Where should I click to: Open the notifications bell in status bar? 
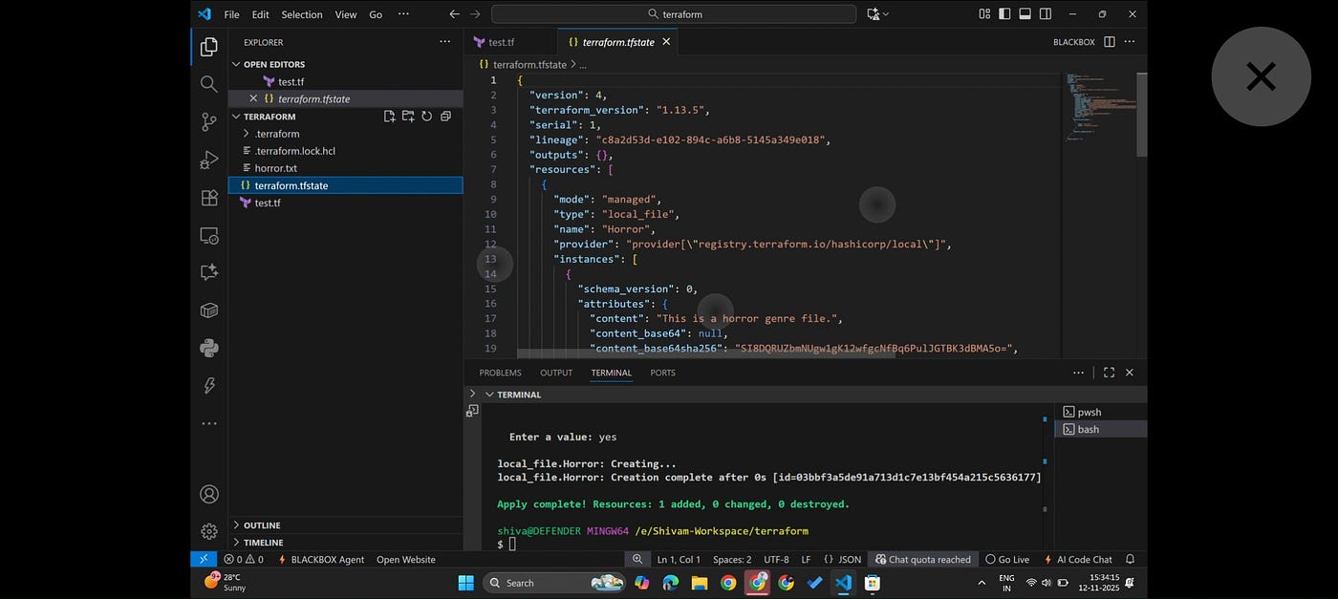click(x=1131, y=559)
